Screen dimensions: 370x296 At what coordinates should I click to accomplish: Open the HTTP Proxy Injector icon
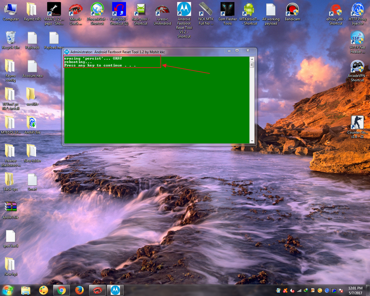click(x=357, y=9)
